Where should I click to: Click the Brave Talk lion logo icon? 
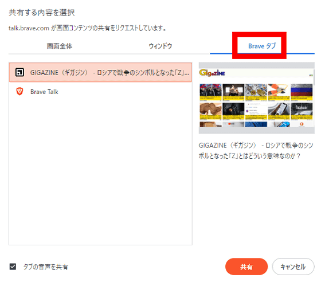point(19,92)
